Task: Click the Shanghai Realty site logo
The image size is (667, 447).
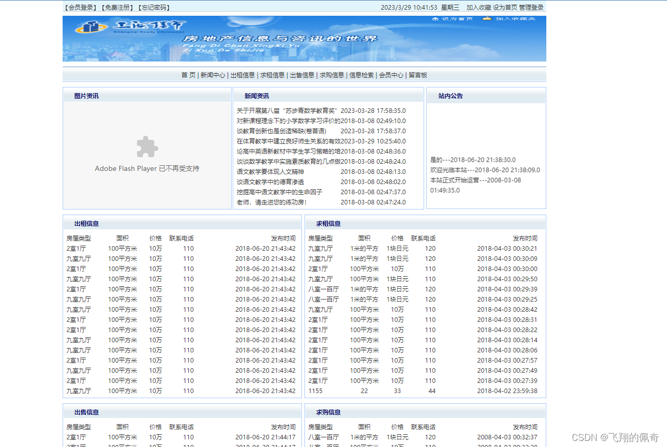Action: point(130,26)
